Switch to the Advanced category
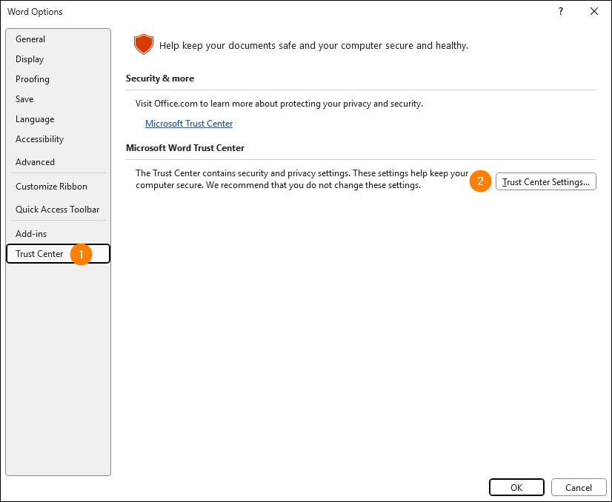Screen dimensions: 612x502 [x=58, y=162]
